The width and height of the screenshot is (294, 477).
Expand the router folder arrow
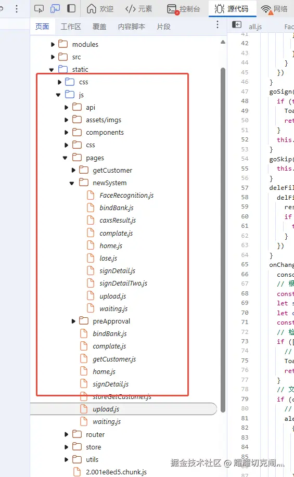point(67,434)
